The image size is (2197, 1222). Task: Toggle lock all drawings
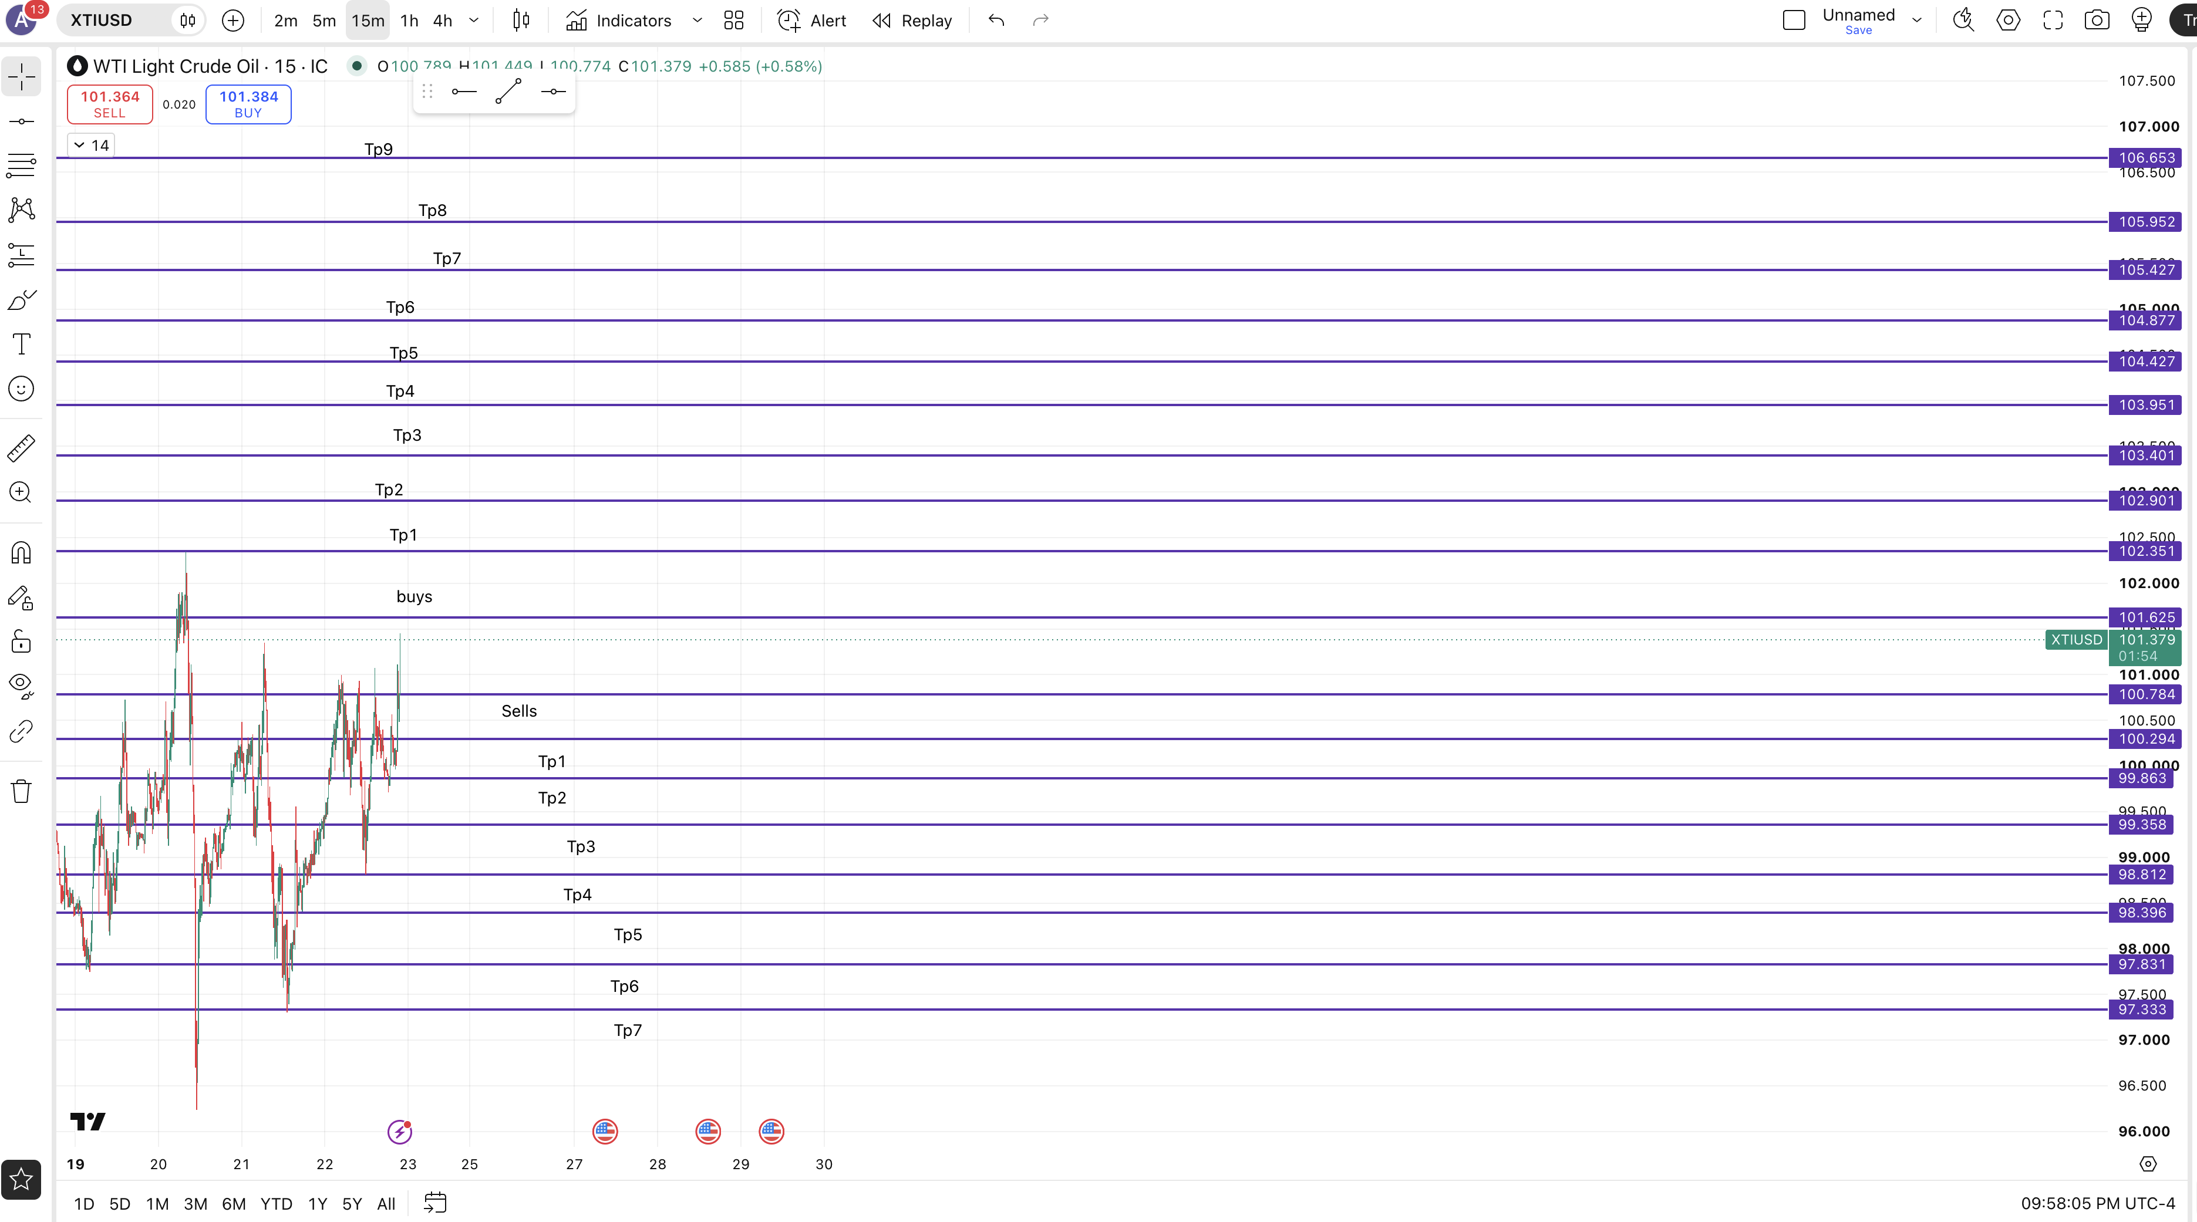pyautogui.click(x=21, y=642)
